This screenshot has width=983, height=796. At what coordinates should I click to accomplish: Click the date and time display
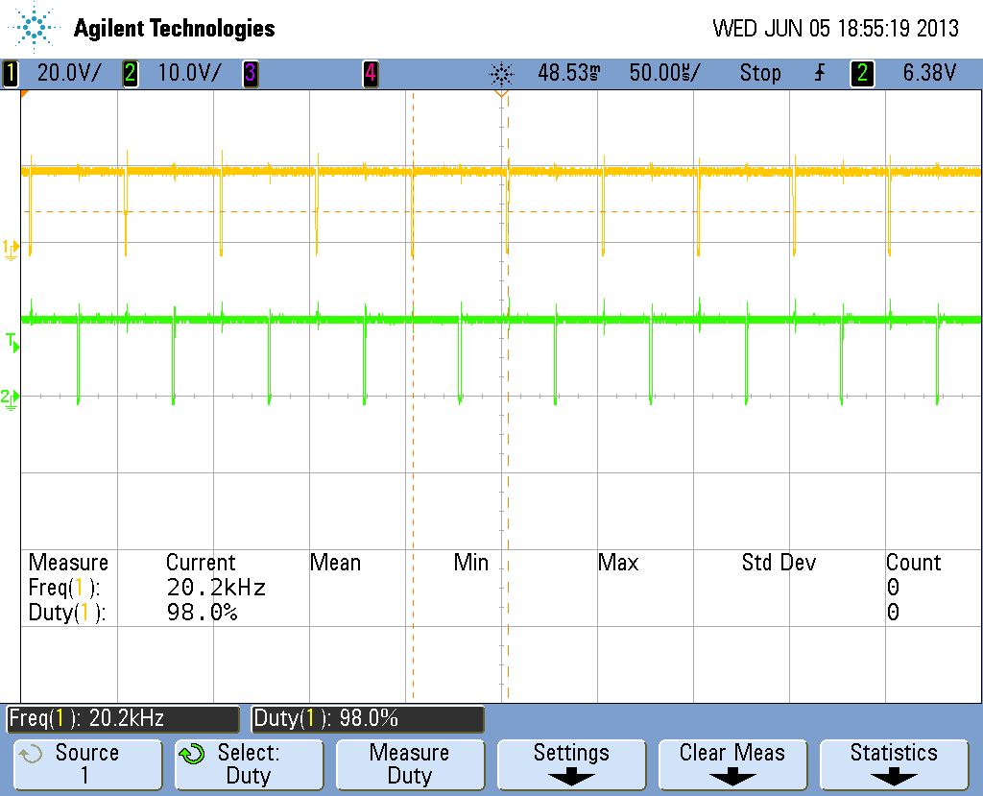(835, 28)
